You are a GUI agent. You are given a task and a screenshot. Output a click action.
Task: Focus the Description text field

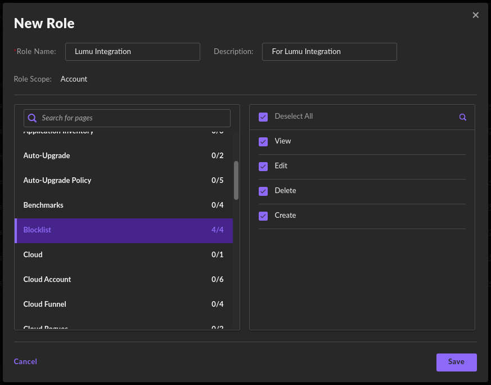pos(329,52)
